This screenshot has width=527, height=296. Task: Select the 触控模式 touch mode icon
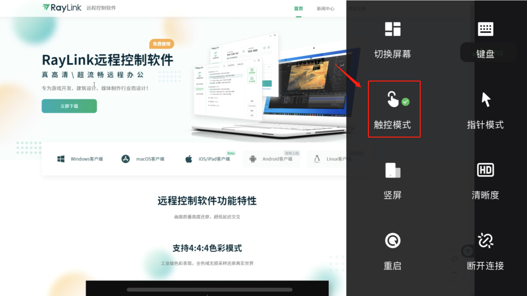point(392,99)
